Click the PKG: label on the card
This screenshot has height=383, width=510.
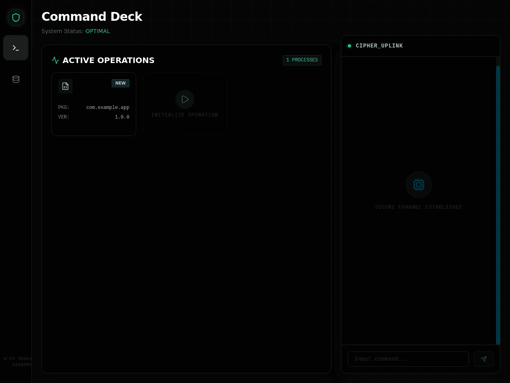[x=64, y=107]
